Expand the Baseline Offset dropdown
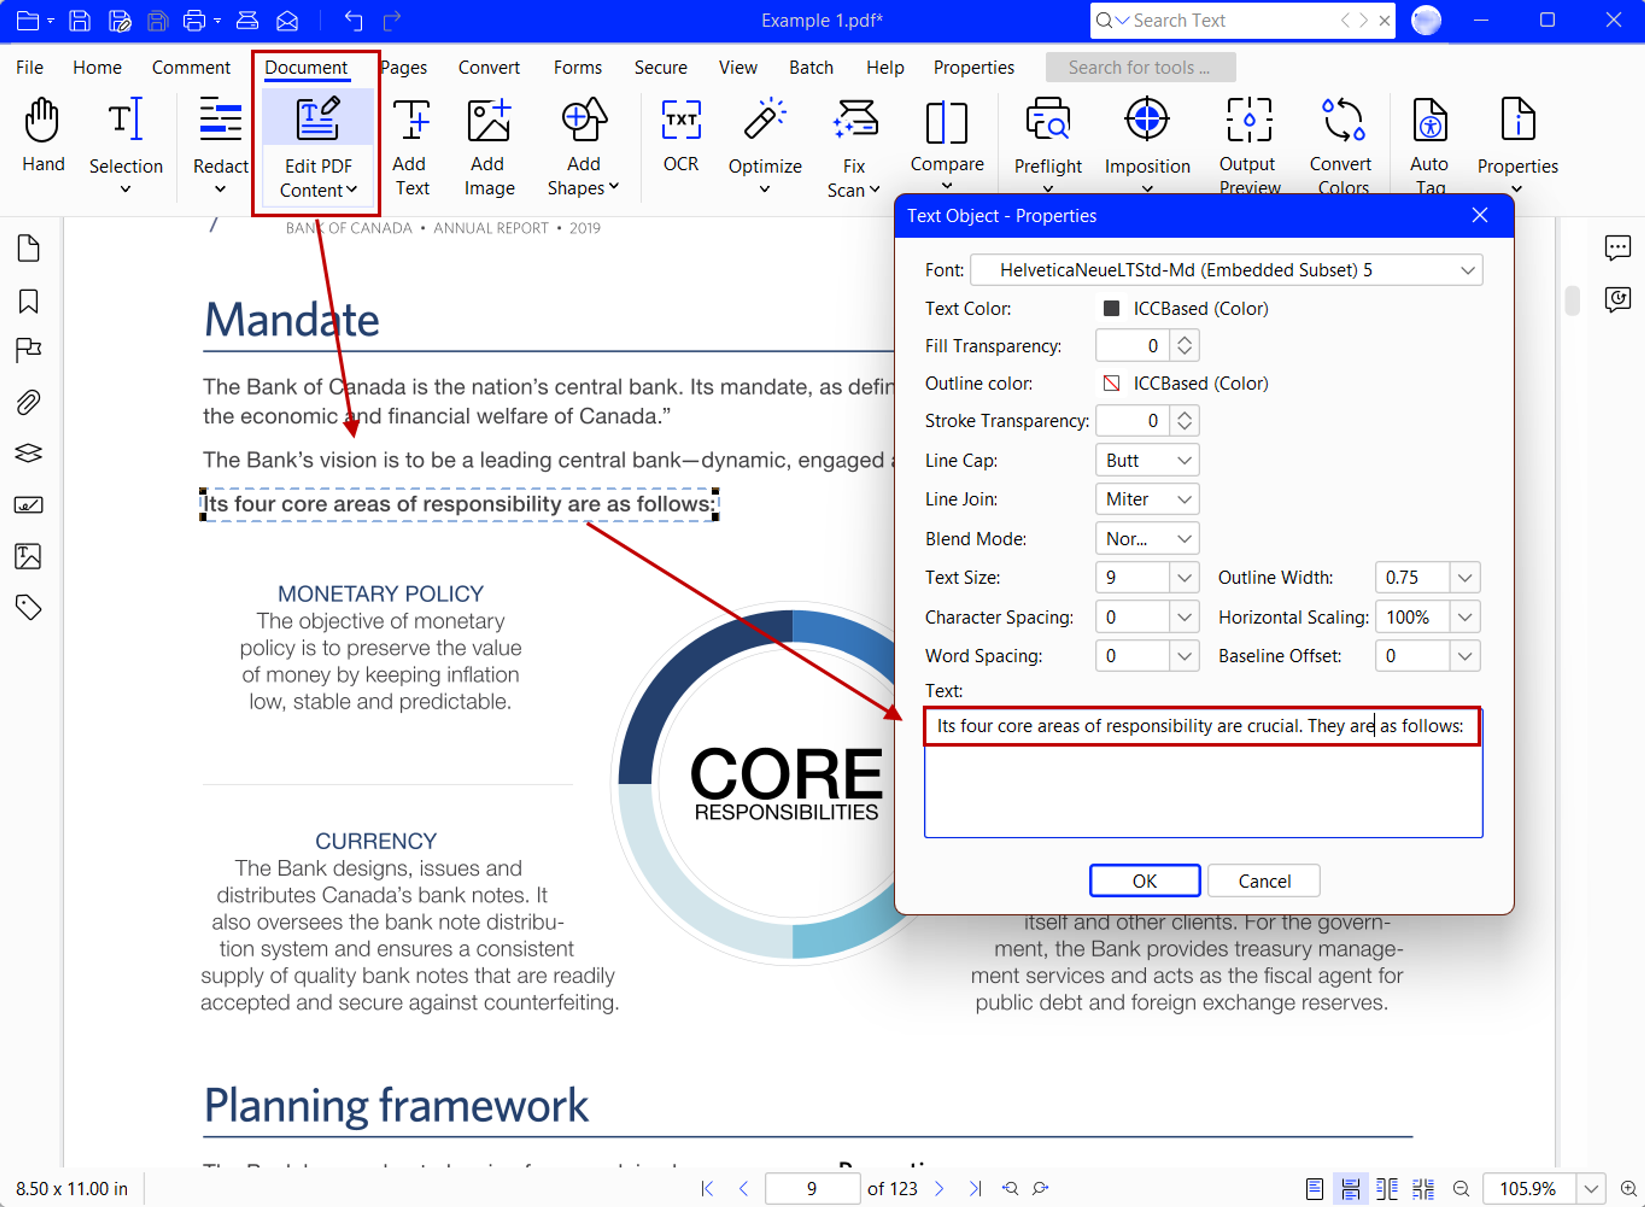Viewport: 1645px width, 1207px height. pos(1465,656)
